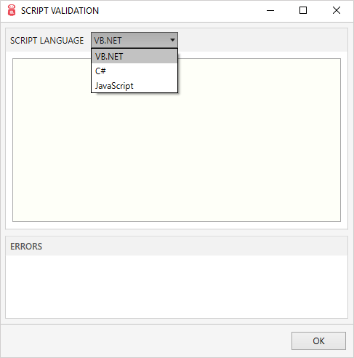
Task: Minimize the Script Validation window
Action: point(270,11)
